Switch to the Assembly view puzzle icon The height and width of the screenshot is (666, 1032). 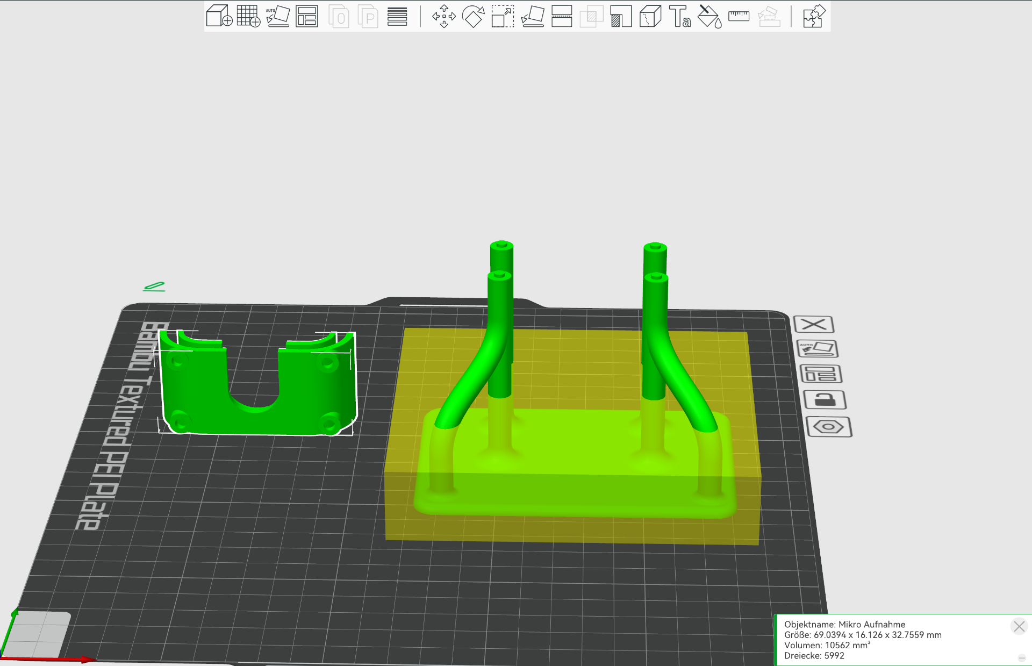pos(814,16)
